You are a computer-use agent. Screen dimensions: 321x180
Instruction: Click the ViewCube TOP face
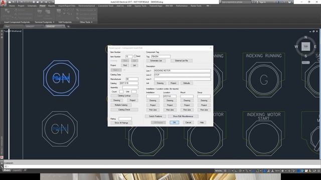click(x=305, y=46)
